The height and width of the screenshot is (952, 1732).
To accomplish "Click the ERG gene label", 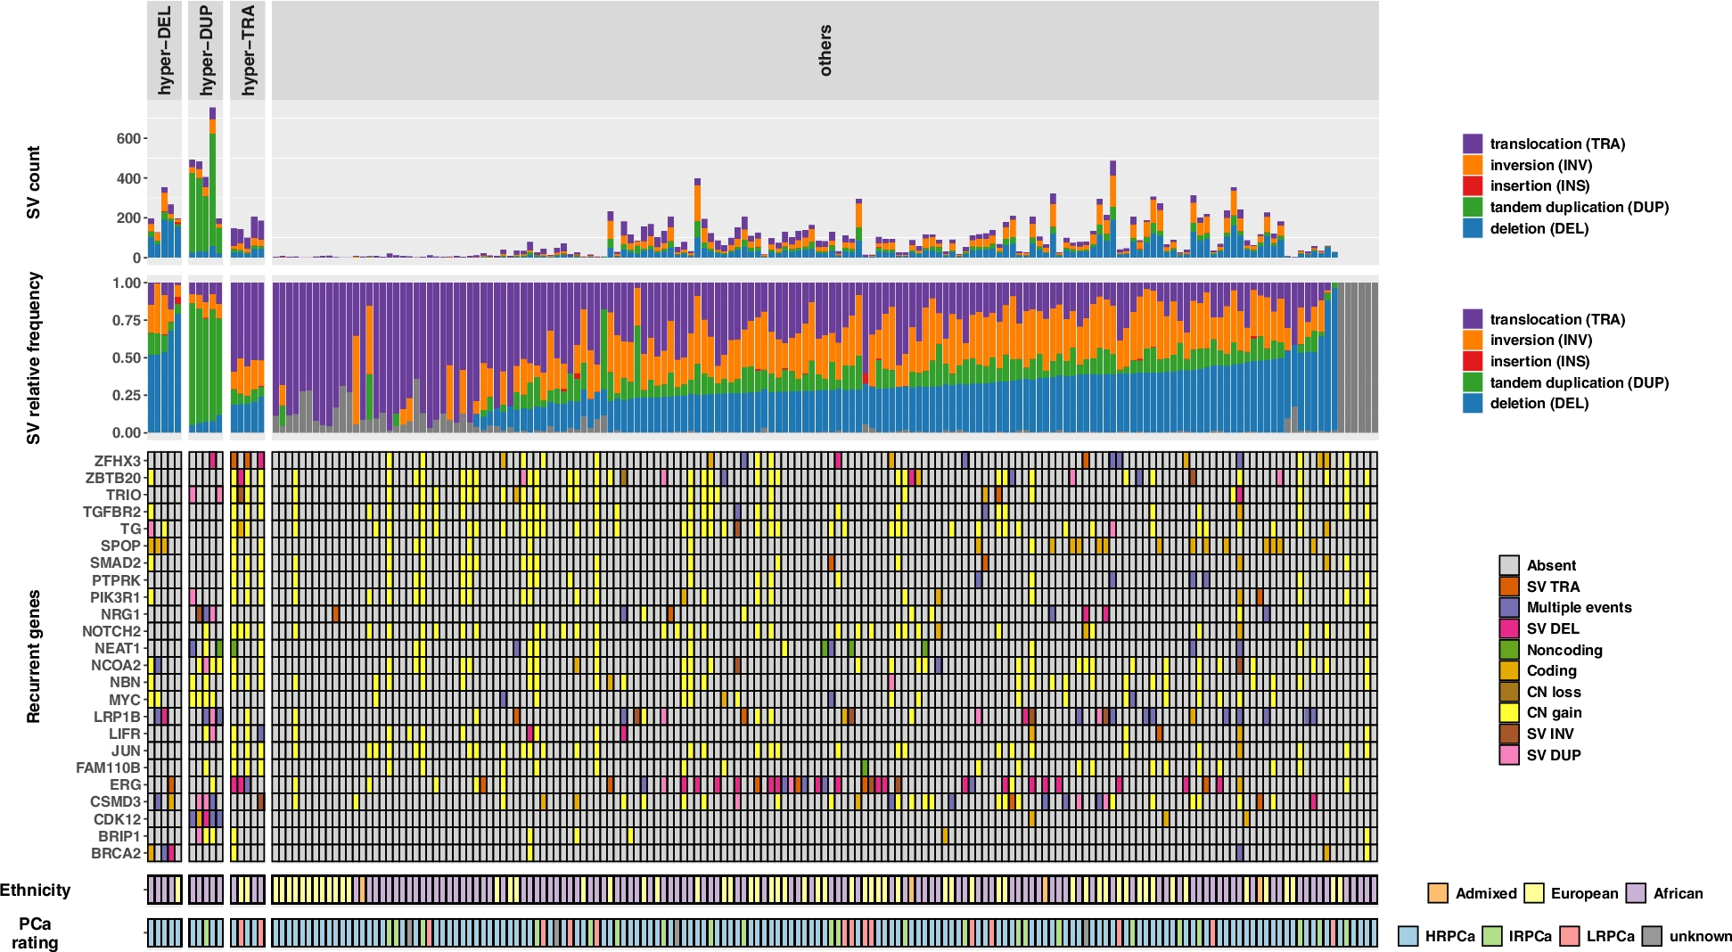I will [126, 784].
